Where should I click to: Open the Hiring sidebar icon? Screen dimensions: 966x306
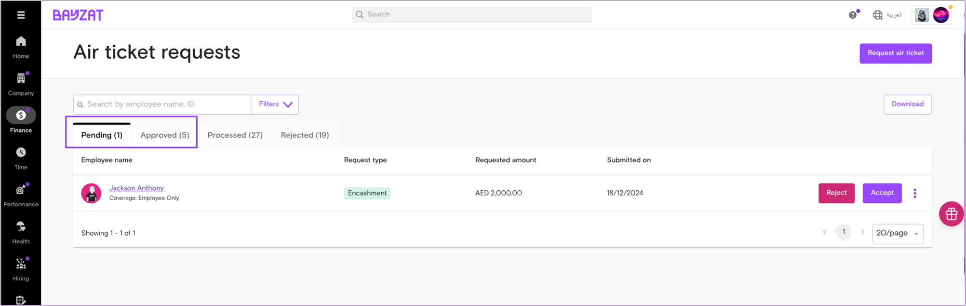tap(21, 264)
